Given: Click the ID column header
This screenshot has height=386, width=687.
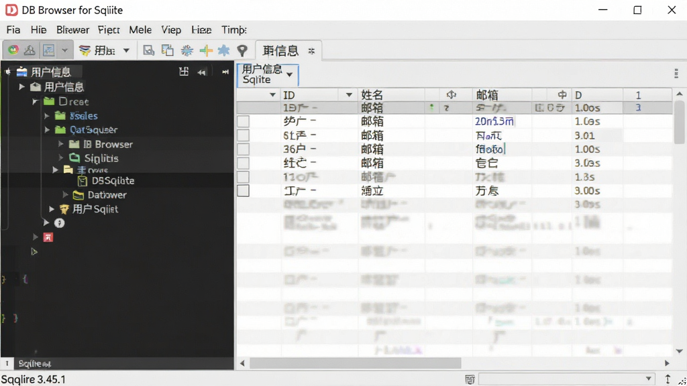Looking at the screenshot, I should pos(289,95).
